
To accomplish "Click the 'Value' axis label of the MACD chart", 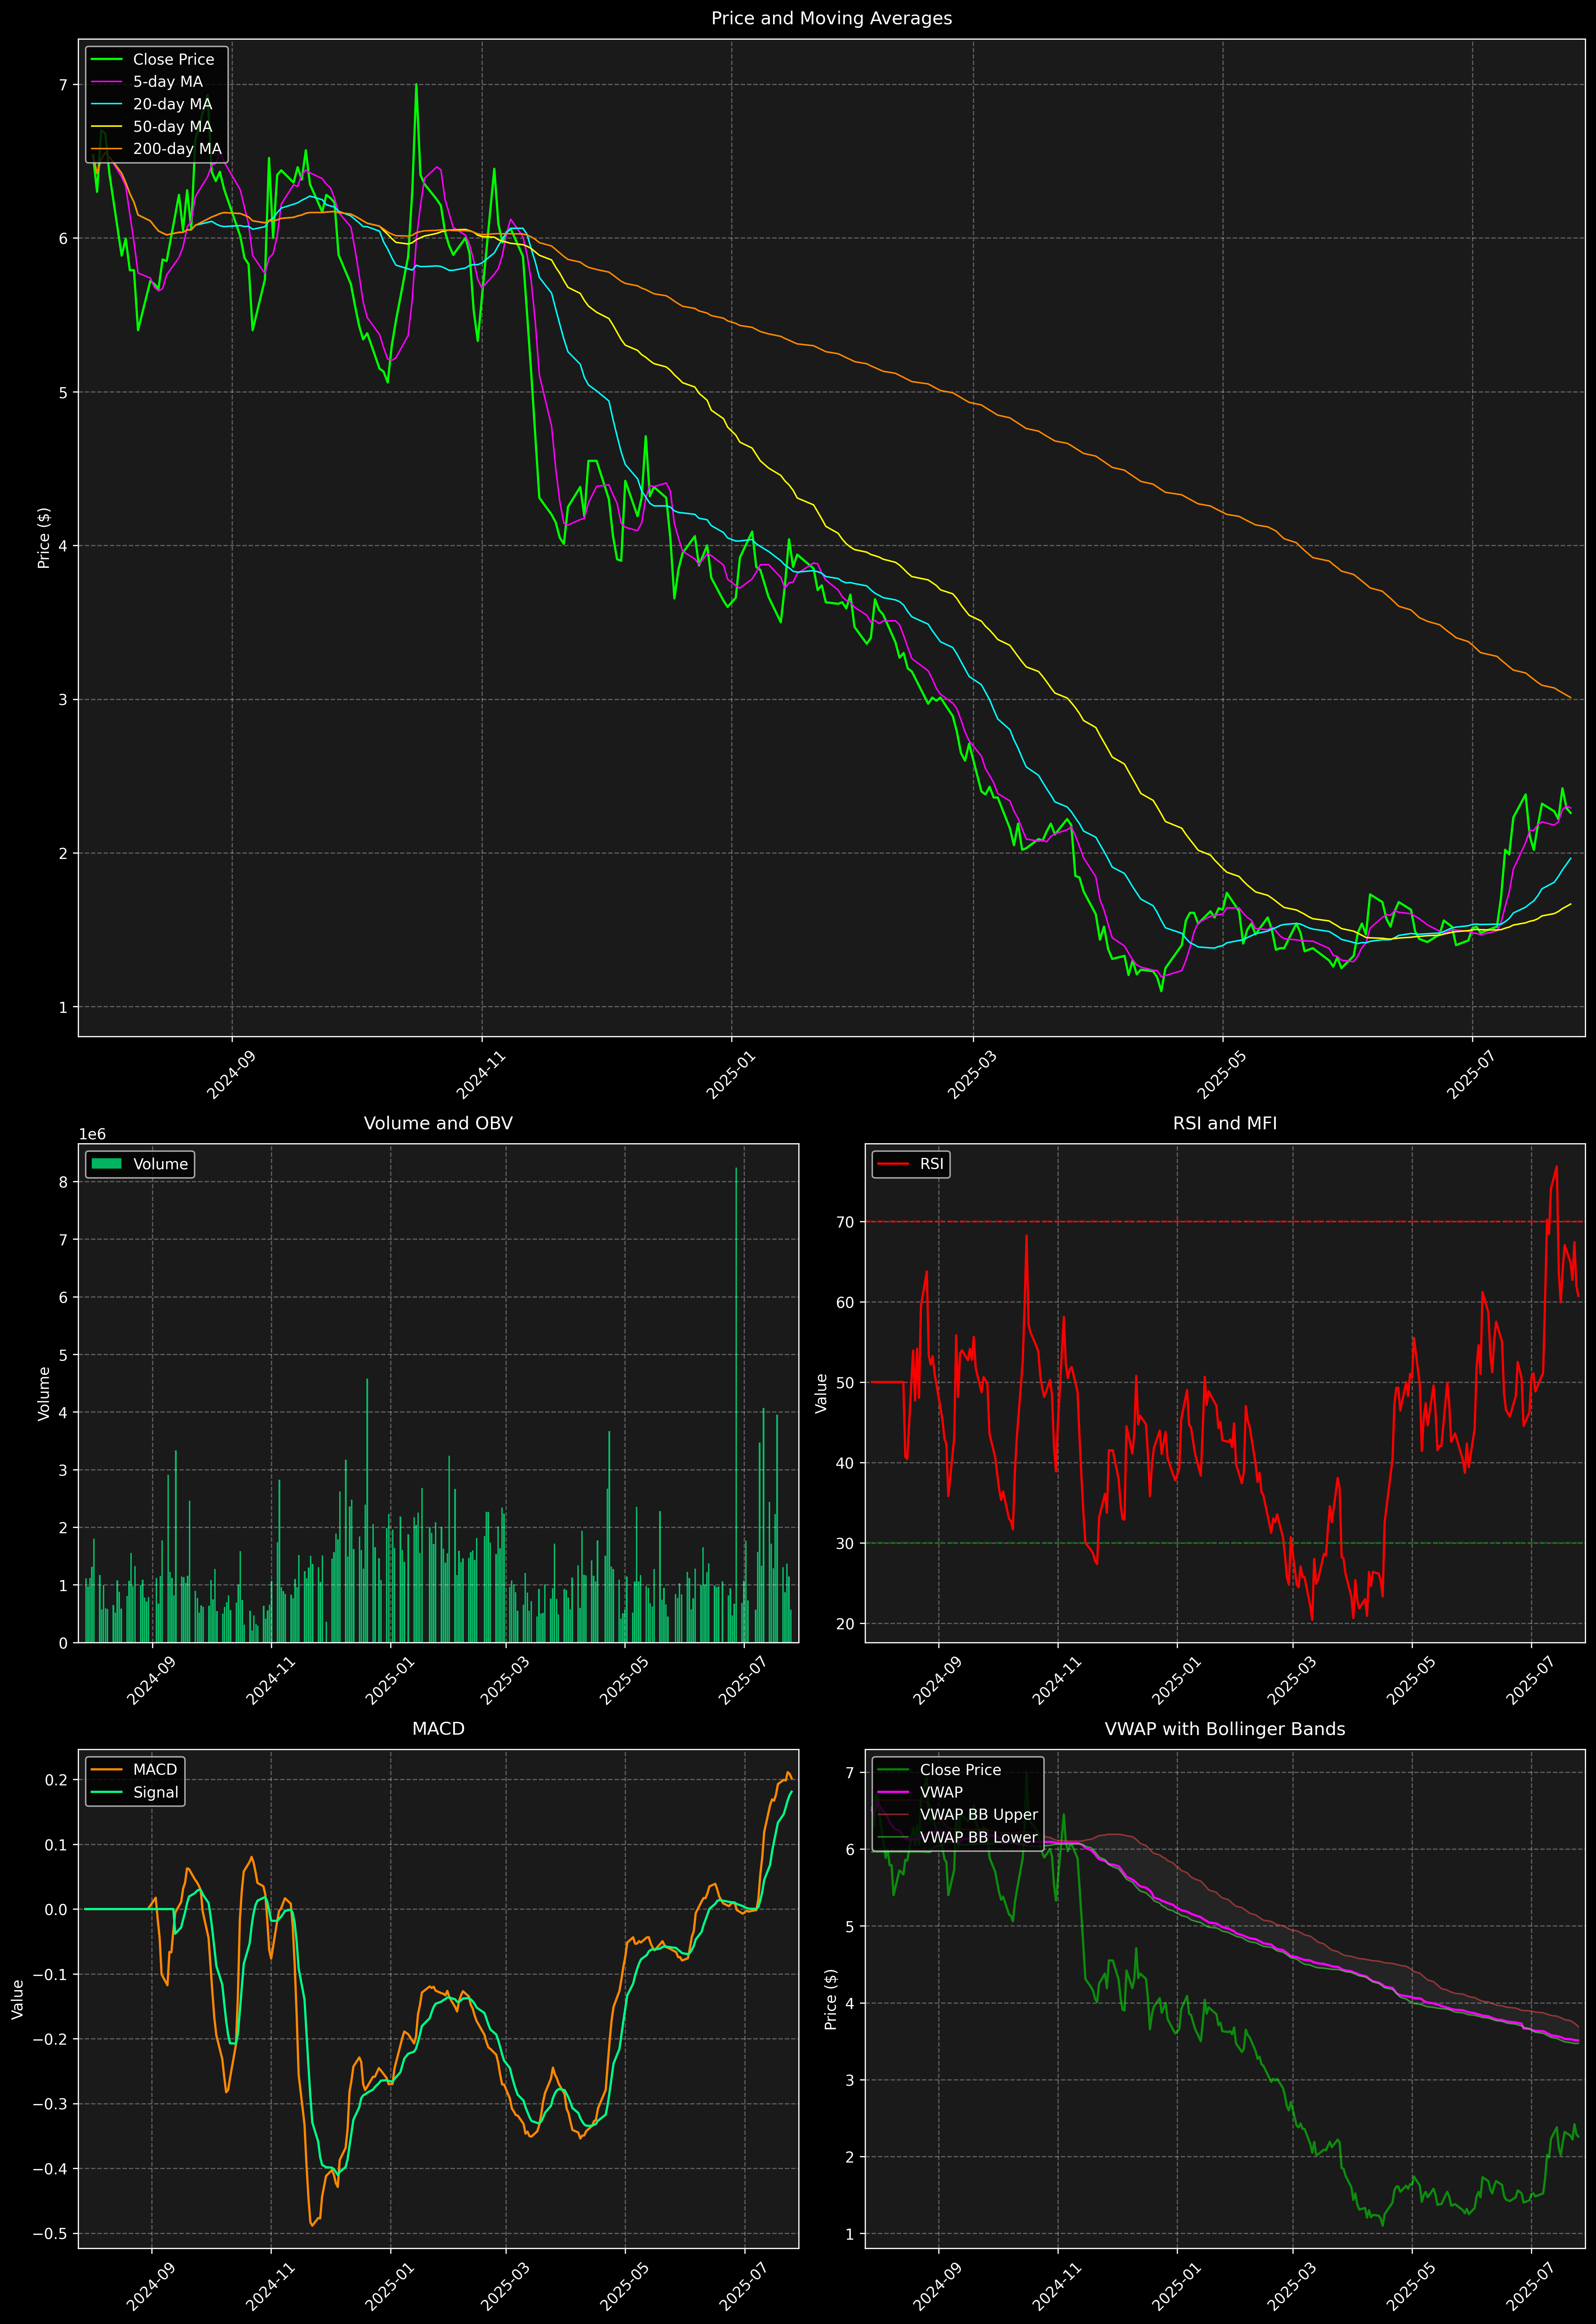I will (x=18, y=1999).
